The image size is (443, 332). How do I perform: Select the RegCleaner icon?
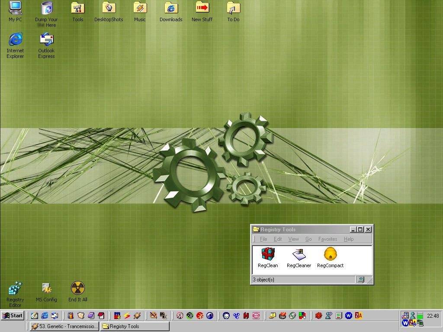(x=299, y=254)
